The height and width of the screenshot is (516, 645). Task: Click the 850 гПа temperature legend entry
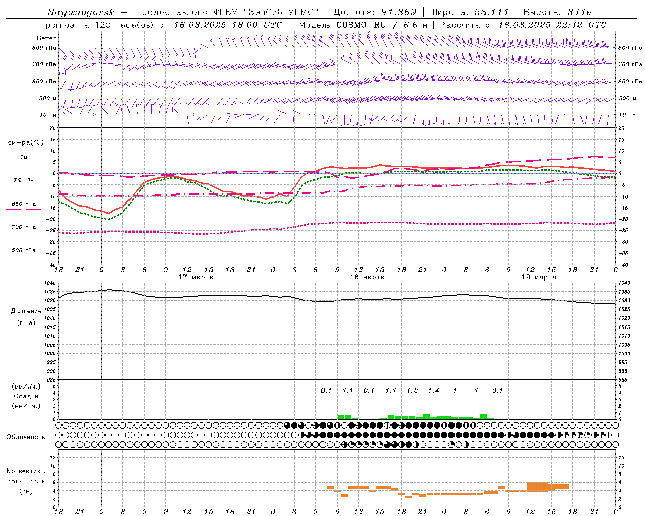(x=23, y=204)
